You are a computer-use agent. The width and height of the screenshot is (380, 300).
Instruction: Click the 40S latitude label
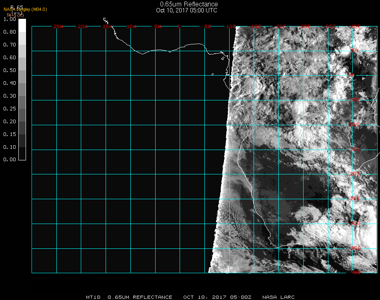click(x=355, y=273)
